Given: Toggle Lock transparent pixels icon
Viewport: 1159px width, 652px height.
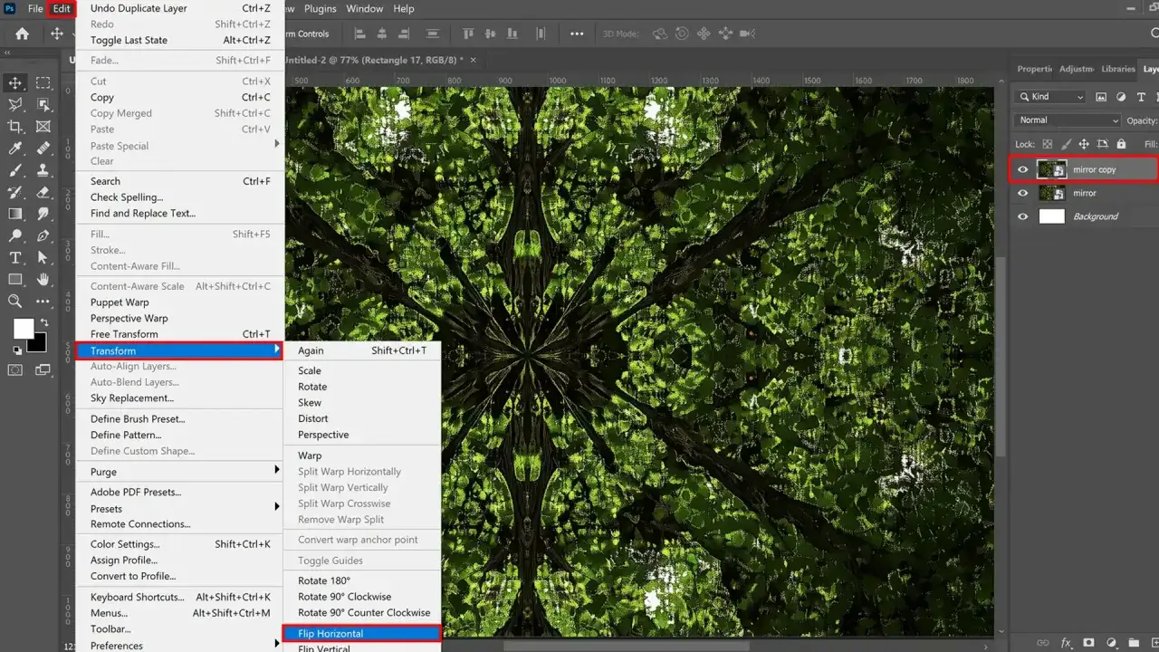Looking at the screenshot, I should [1048, 144].
